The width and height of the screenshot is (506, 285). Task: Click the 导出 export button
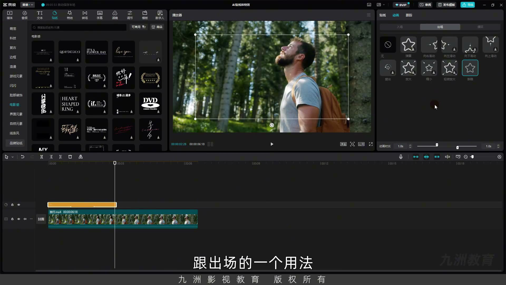(x=468, y=5)
